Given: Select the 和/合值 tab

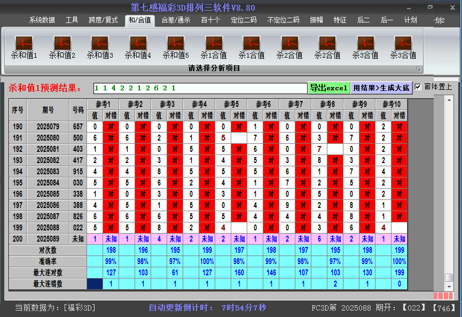Looking at the screenshot, I should point(139,20).
